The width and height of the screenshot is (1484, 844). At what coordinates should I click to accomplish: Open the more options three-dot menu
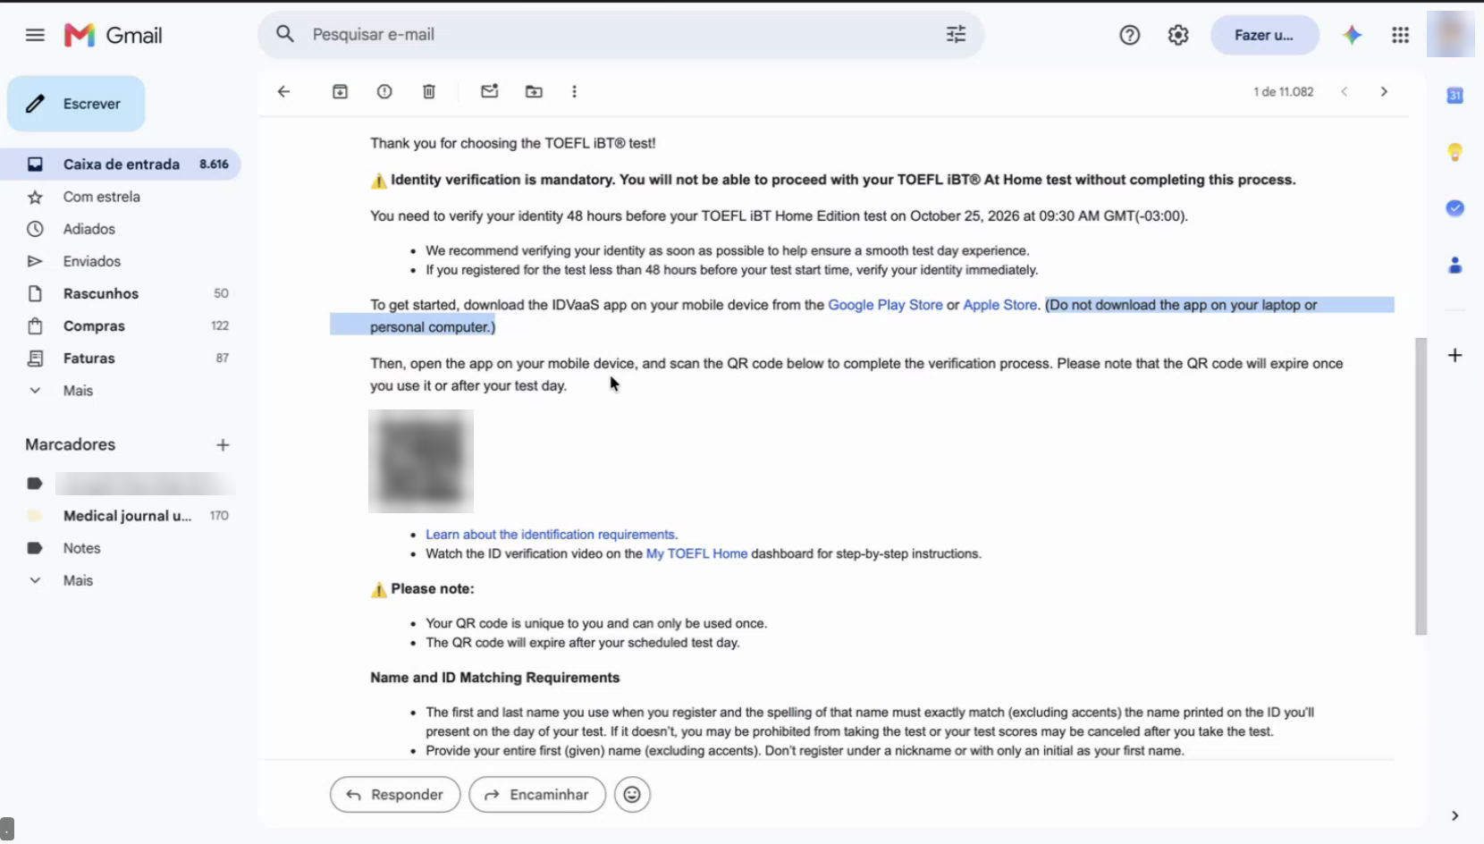tap(574, 91)
